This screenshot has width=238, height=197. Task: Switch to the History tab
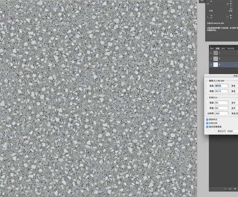tap(231, 49)
